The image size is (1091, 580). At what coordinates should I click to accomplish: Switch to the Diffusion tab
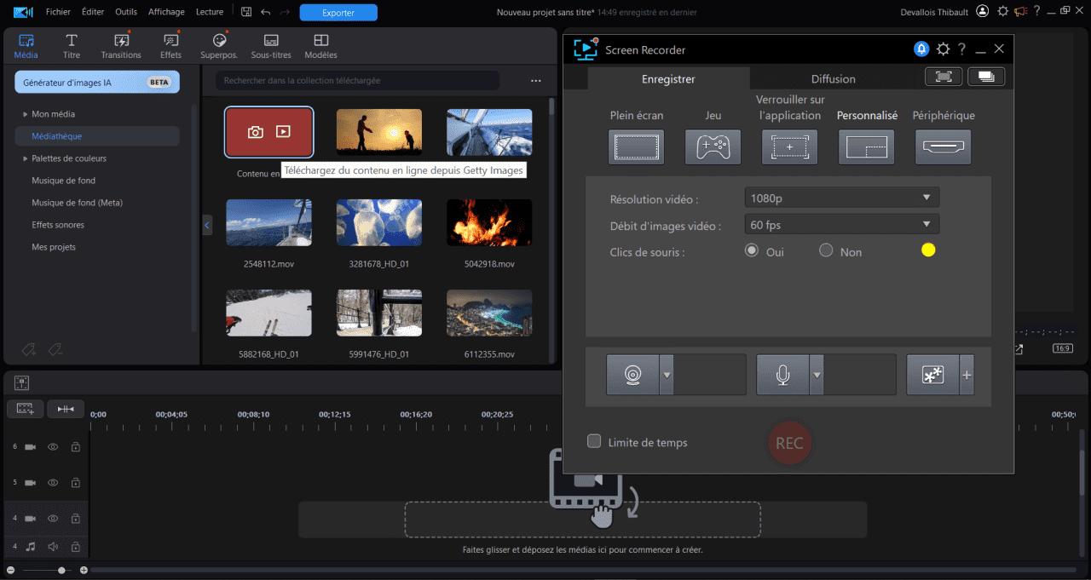(833, 78)
